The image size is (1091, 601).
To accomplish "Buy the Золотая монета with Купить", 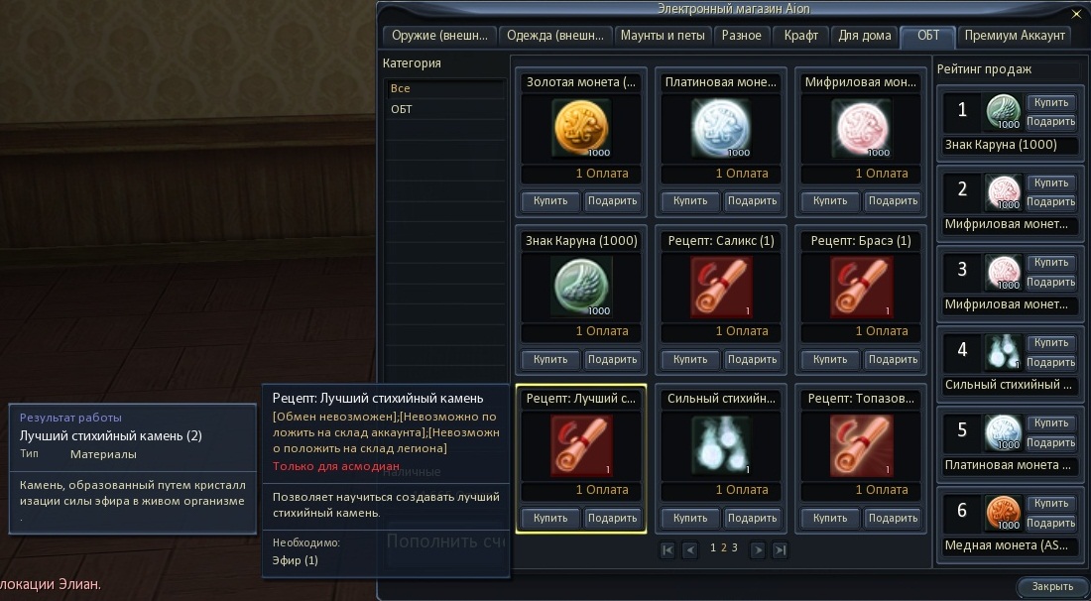I will tap(550, 201).
